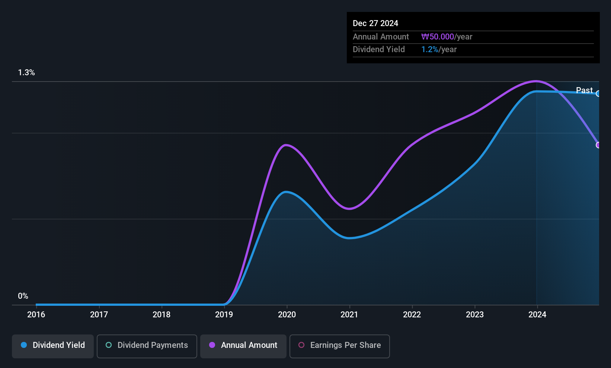Click the 2020 x-axis label
Screen dimensions: 611x368
coord(287,315)
